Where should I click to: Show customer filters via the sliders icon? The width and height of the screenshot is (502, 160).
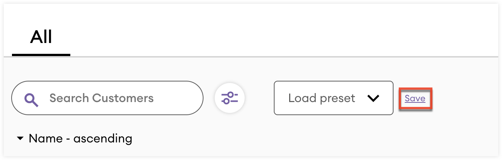coord(229,98)
